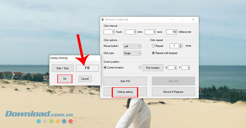The image size is (246, 128).
Task: Click the Start / Stop hotkey button
Action: pyautogui.click(x=63, y=68)
